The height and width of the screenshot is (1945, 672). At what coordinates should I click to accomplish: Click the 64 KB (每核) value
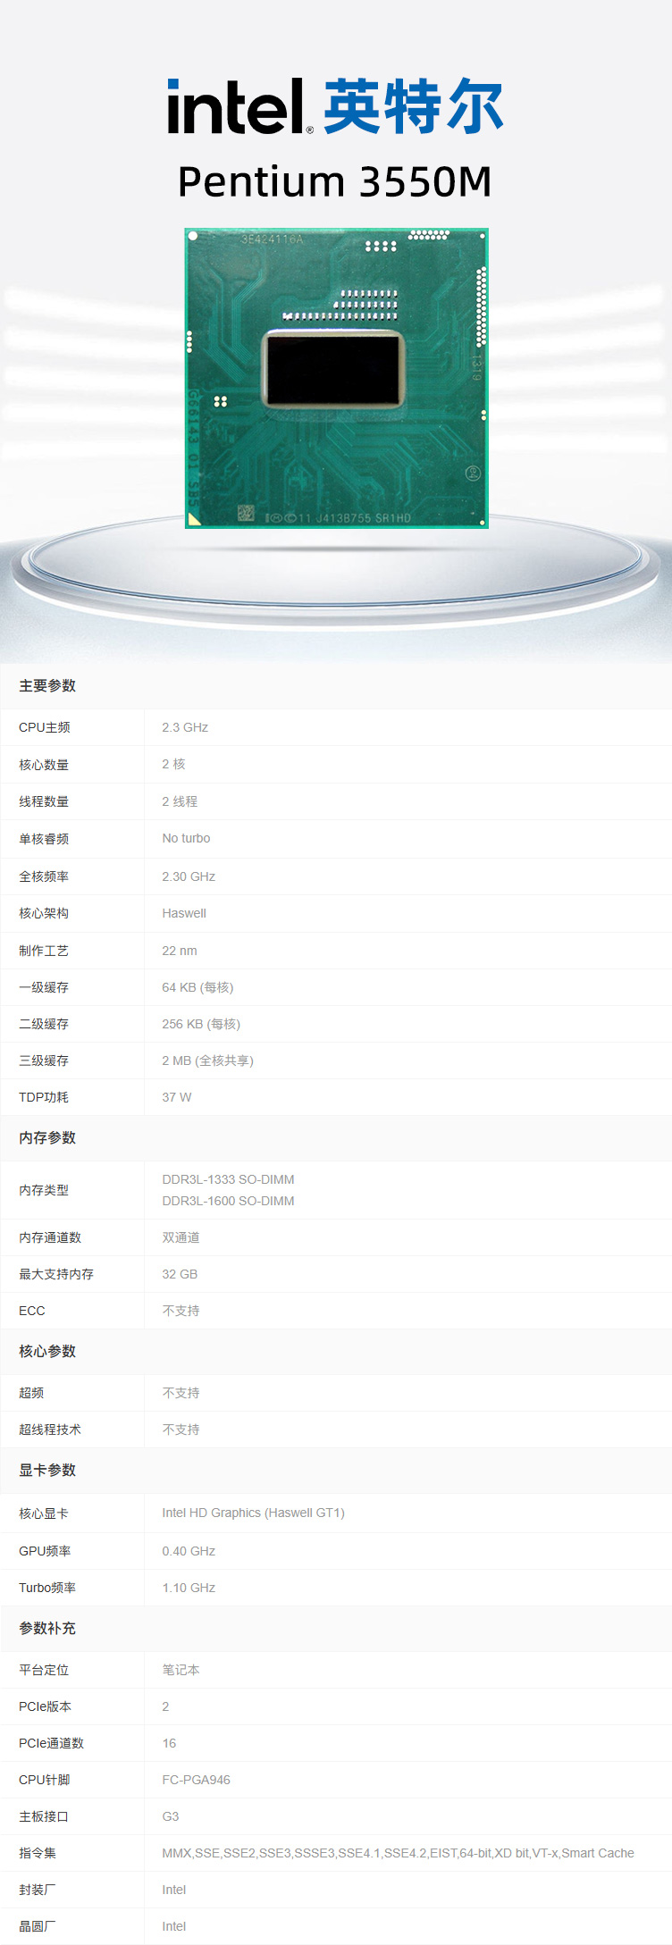pyautogui.click(x=197, y=987)
